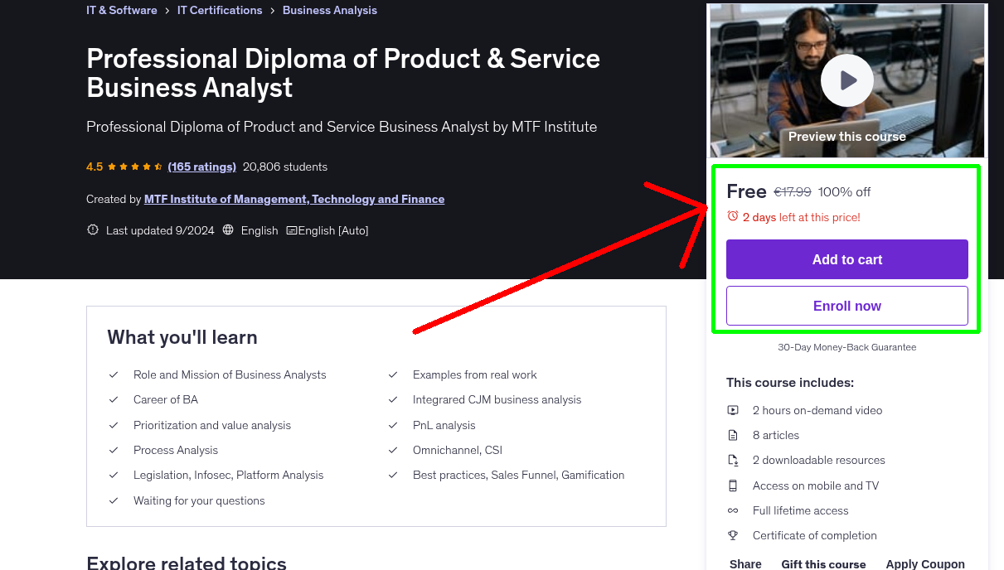Click the last updated clock icon
The image size is (1004, 570).
click(92, 229)
